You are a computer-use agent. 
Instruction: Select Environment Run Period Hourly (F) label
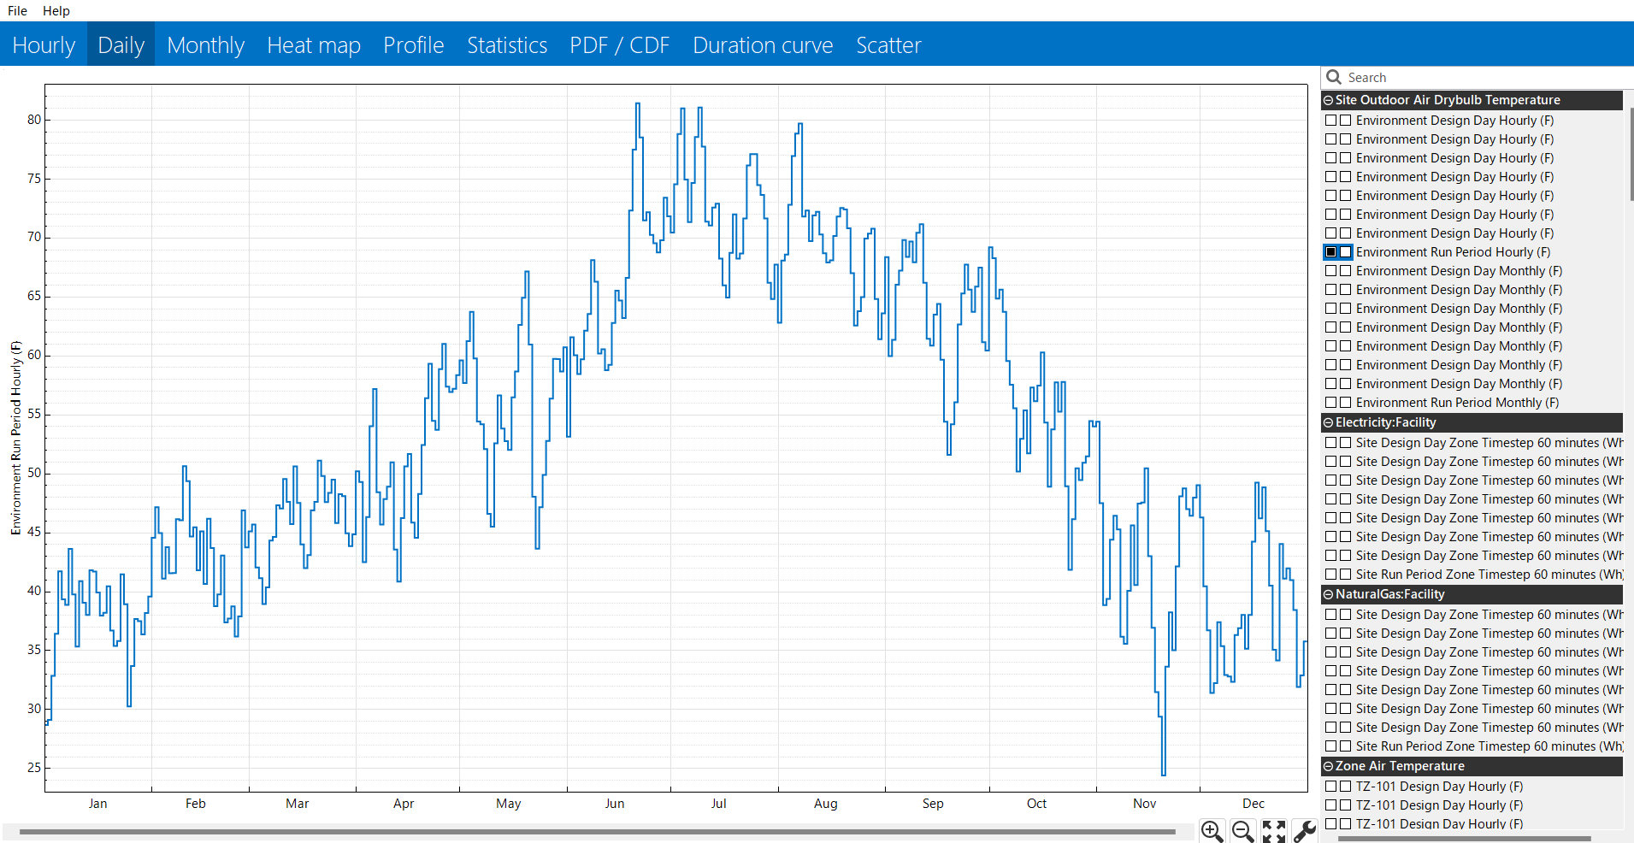pyautogui.click(x=1453, y=252)
